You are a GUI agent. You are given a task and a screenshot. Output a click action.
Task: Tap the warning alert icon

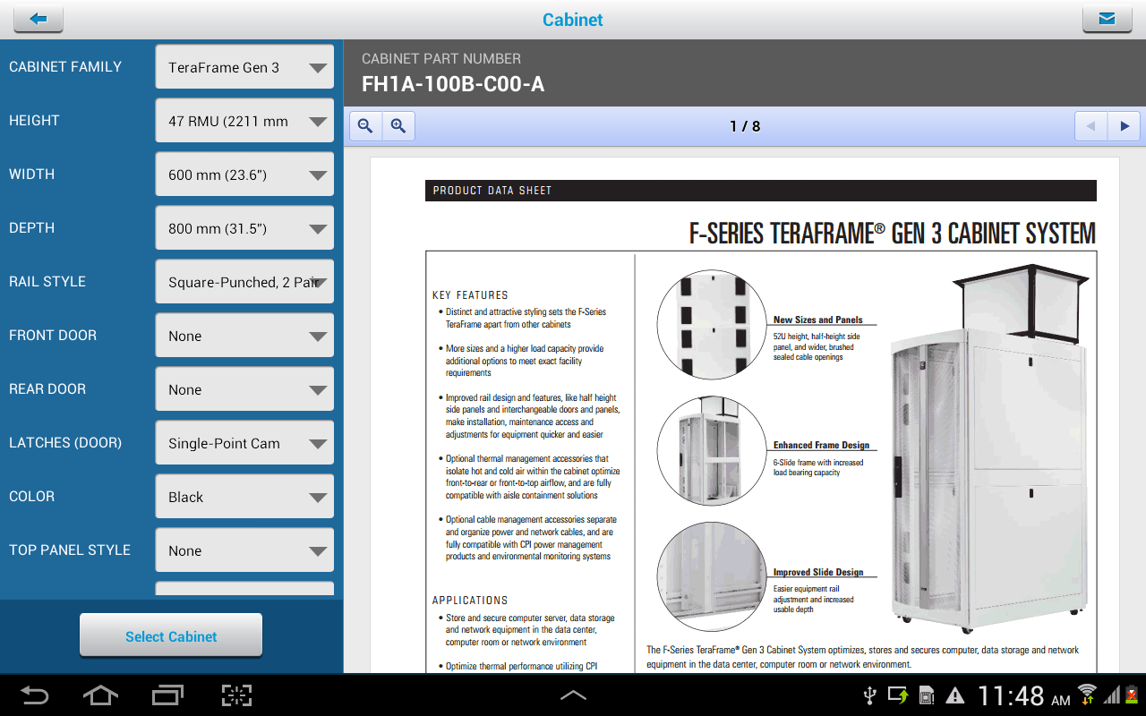(x=955, y=695)
